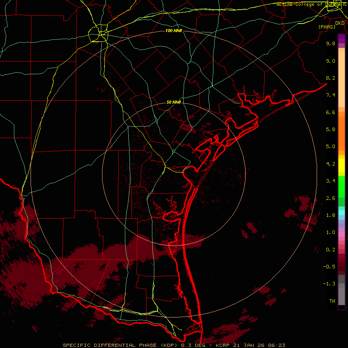The height and width of the screenshot is (348, 348).
Task: Select the 1.0 value on the color scale
Action: (331, 232)
